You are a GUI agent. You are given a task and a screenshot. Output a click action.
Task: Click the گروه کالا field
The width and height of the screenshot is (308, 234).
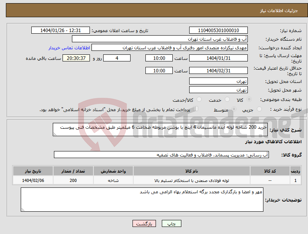coord(161,155)
